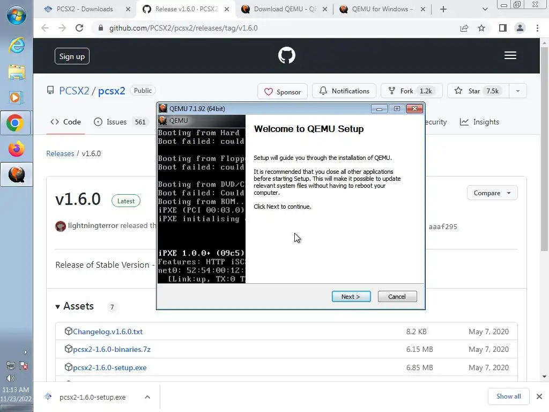Click the network tray icon

tap(11, 365)
